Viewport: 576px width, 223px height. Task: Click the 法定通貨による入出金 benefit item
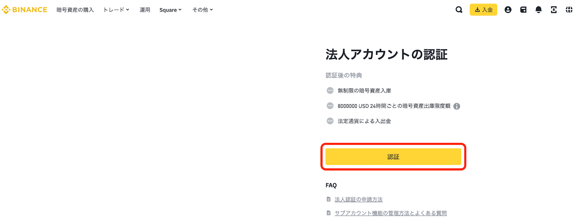point(364,121)
